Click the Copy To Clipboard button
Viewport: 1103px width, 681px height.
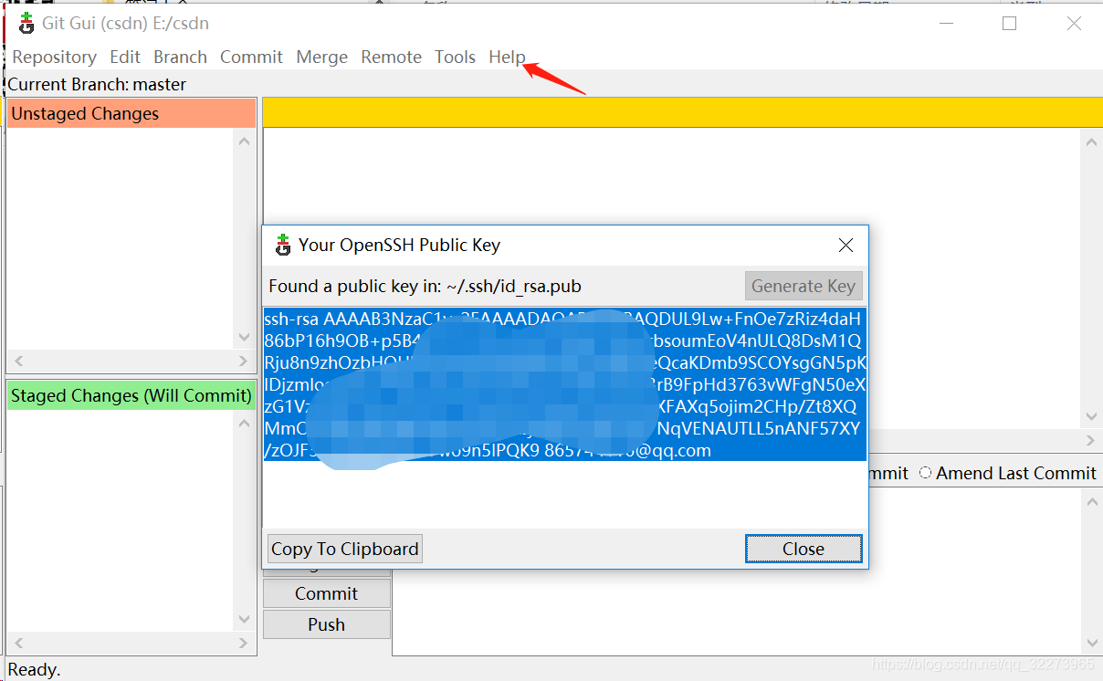[344, 549]
